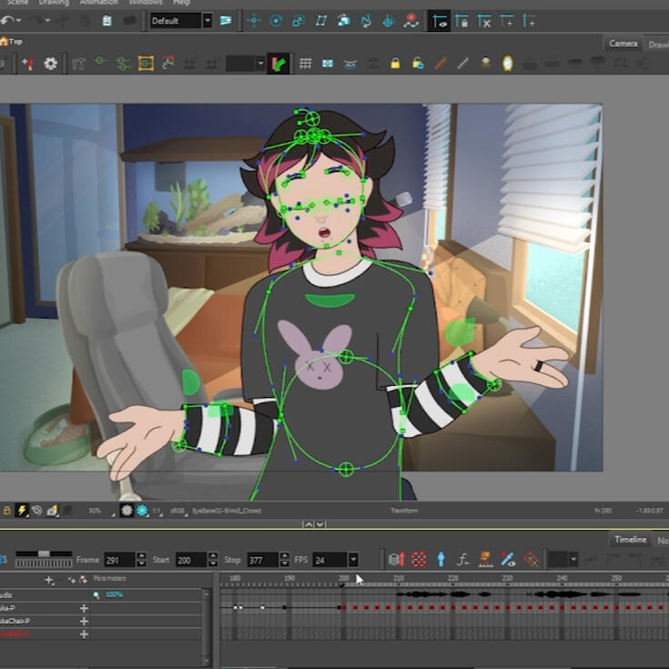
Task: Select the Translate tool with crosshair arrows
Action: coord(254,20)
